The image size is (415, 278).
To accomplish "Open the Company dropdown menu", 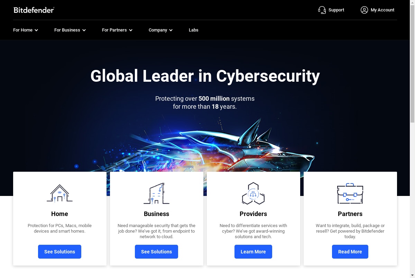I will click(160, 30).
